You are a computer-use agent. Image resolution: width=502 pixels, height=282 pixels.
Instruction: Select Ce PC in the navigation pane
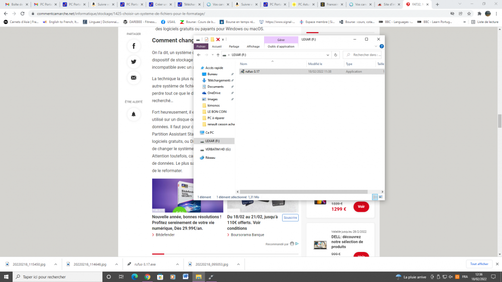209,133
